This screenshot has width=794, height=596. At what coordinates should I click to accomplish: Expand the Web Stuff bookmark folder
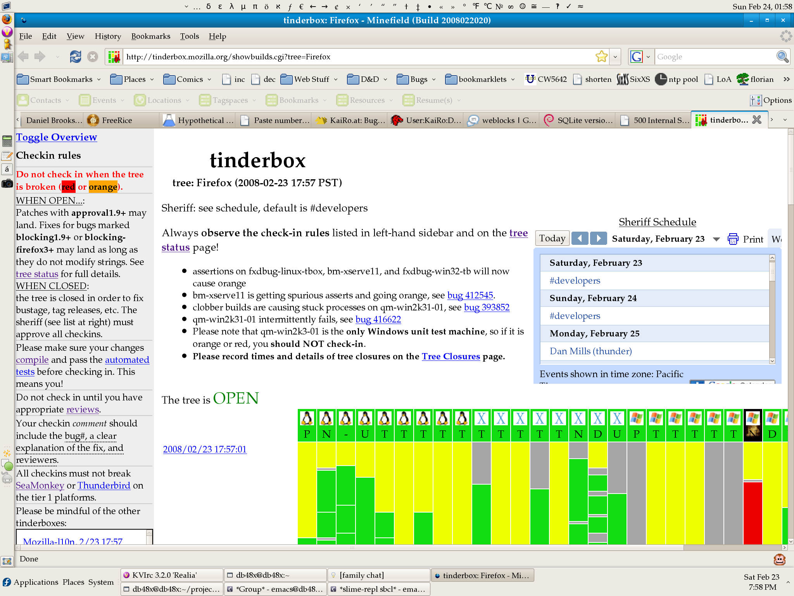tap(309, 79)
